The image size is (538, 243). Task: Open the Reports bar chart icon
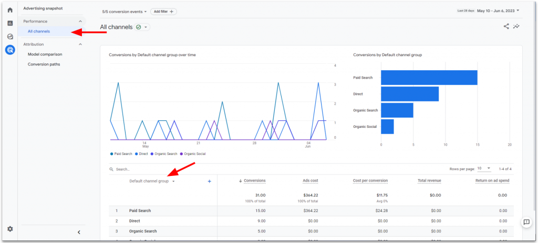(10, 23)
